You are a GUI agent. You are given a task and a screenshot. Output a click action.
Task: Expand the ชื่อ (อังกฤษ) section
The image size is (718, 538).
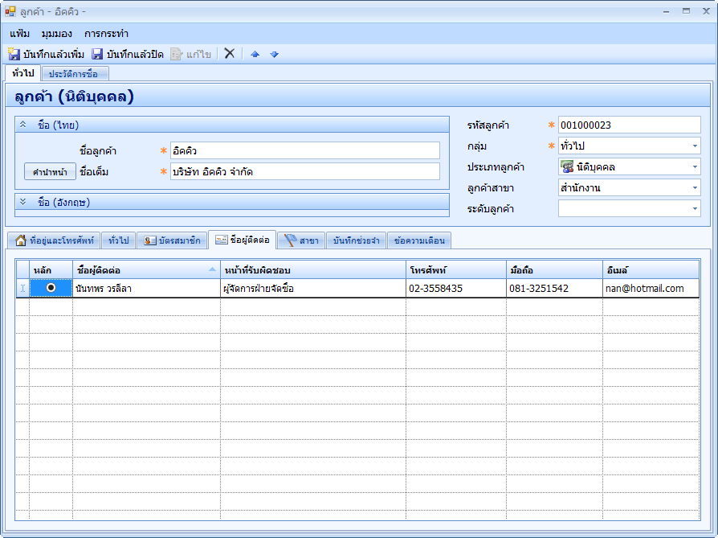[23, 202]
